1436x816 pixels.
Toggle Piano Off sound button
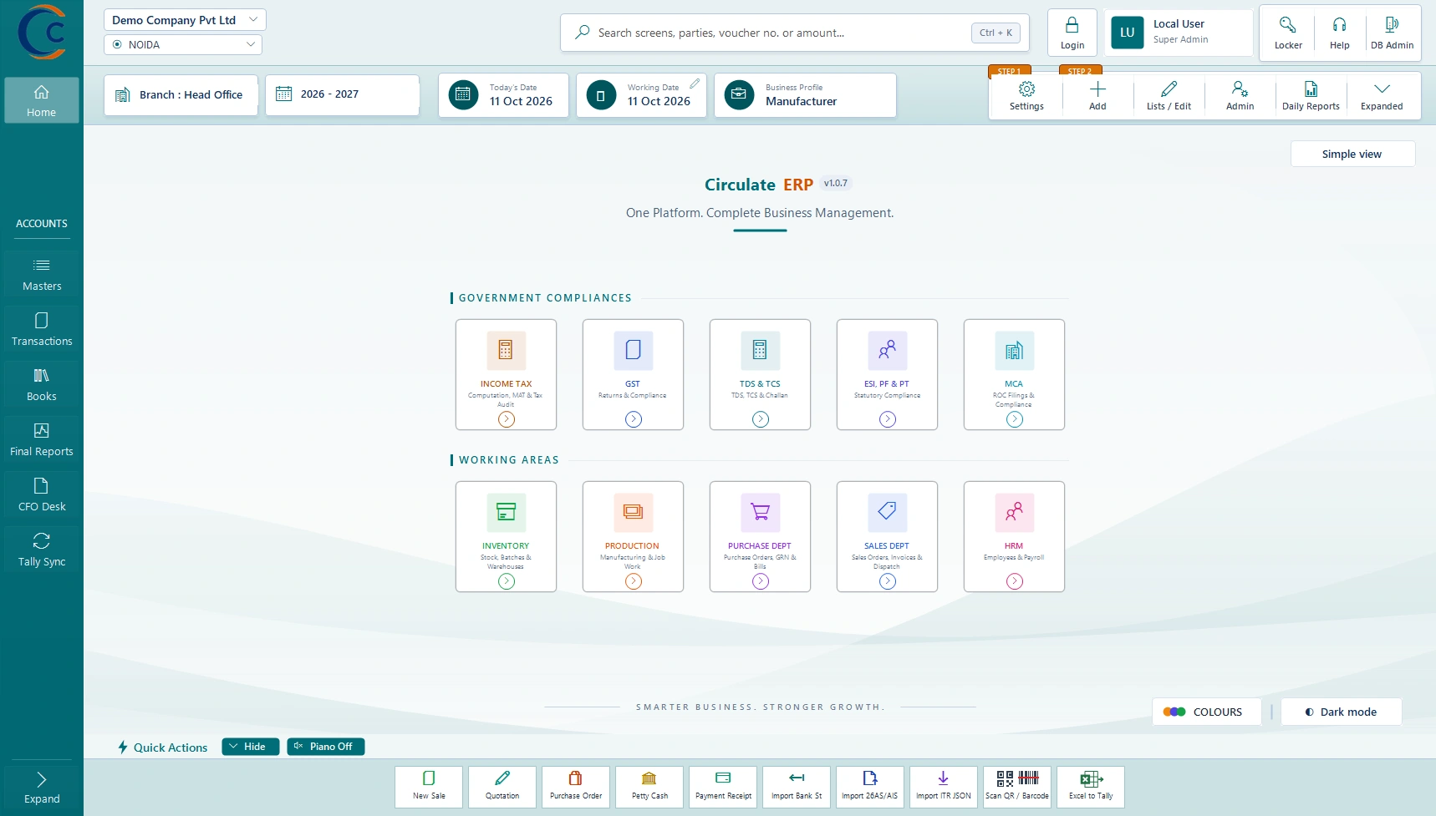pyautogui.click(x=326, y=747)
